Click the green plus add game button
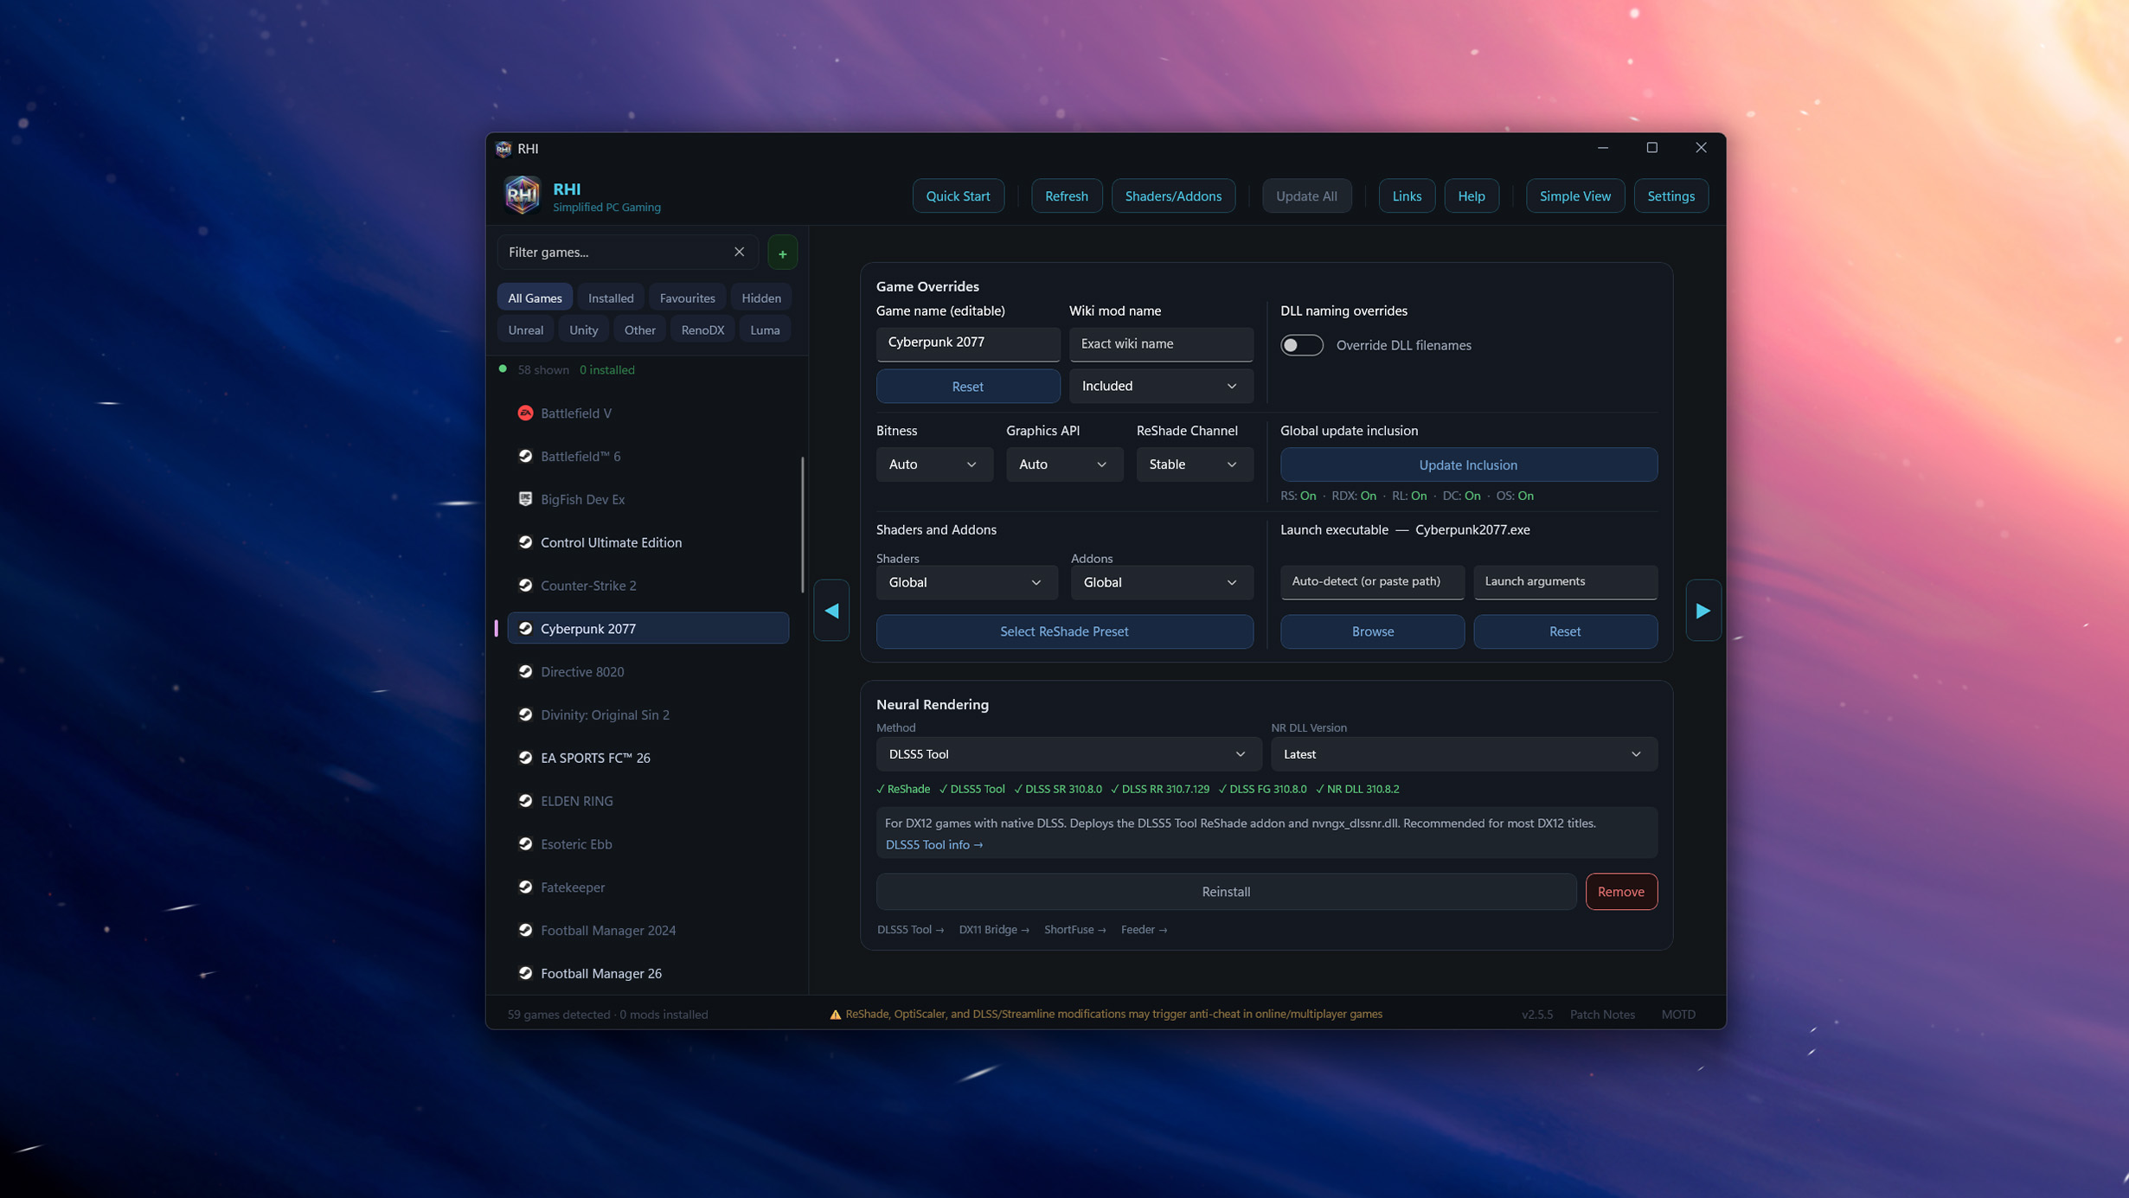This screenshot has width=2129, height=1198. pyautogui.click(x=782, y=253)
